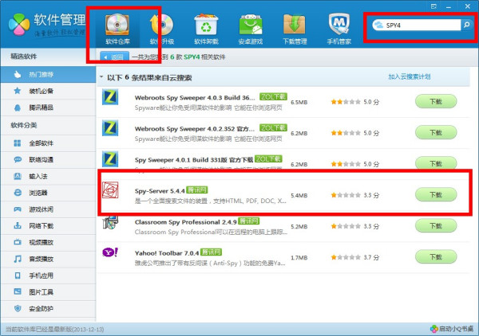Open the Spy-Server 5.4.4 title
Viewport: 479px width, 336px height.
pyautogui.click(x=160, y=191)
